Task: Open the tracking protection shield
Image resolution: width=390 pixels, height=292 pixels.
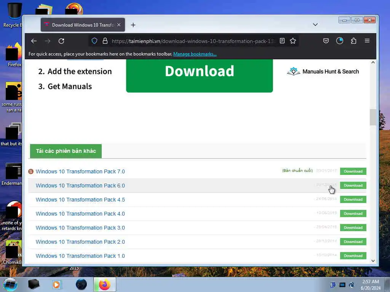Action: coord(94,41)
